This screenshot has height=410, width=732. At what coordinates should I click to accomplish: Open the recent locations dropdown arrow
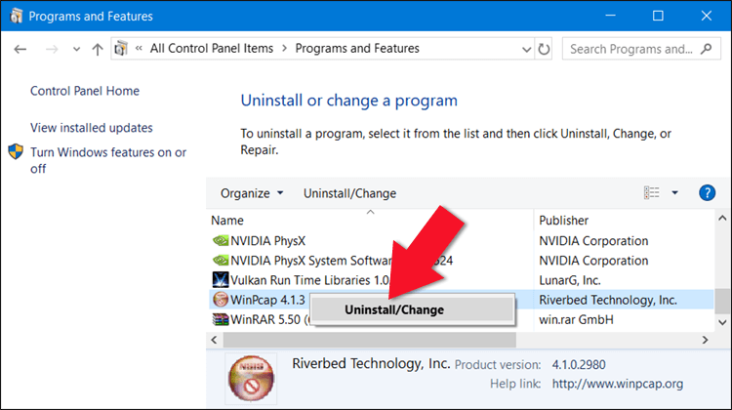pyautogui.click(x=74, y=49)
